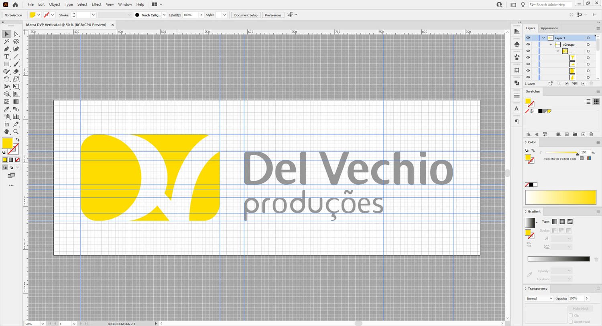Activate the Type tool
Image resolution: width=602 pixels, height=326 pixels.
point(6,57)
